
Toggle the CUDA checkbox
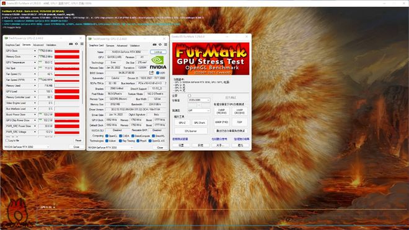coord(120,136)
